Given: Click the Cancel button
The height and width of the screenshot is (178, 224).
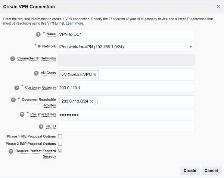Looking at the screenshot, I should coord(211,171).
